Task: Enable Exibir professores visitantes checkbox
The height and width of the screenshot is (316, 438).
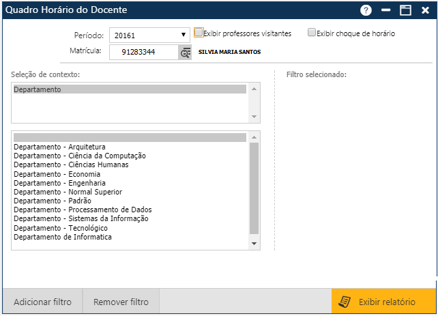Action: 199,32
